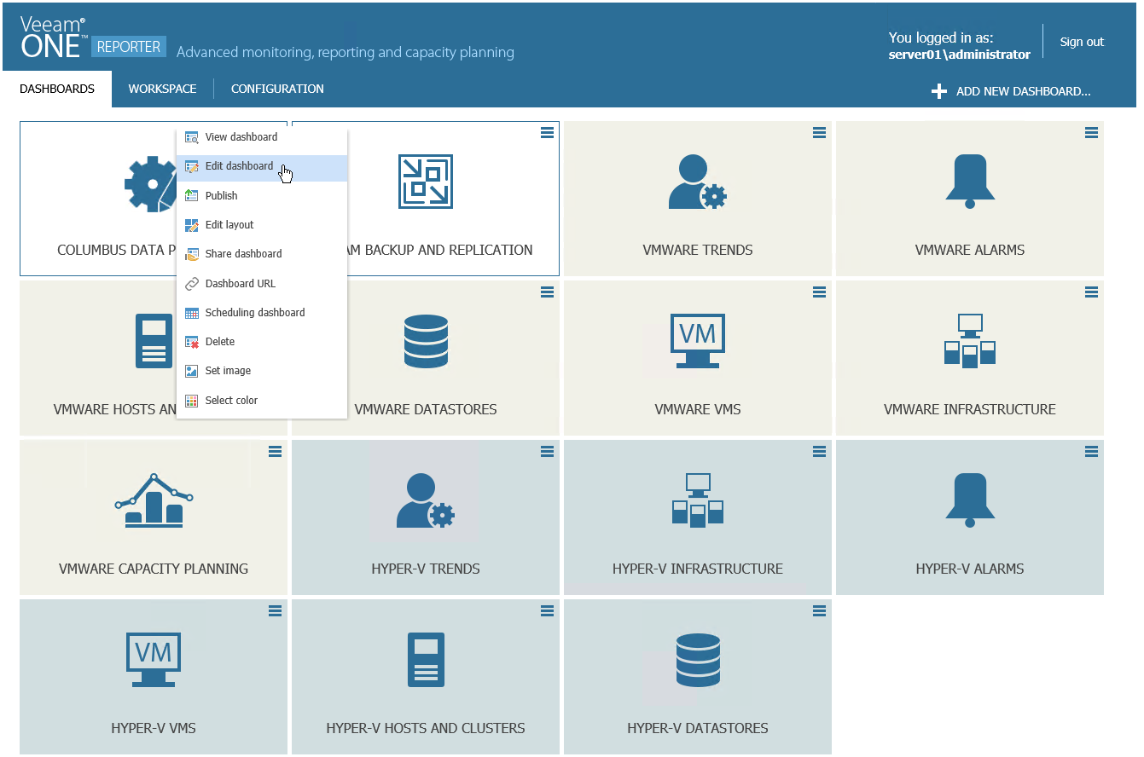This screenshot has width=1144, height=757.
Task: Switch to the Configuration tab
Action: (x=277, y=89)
